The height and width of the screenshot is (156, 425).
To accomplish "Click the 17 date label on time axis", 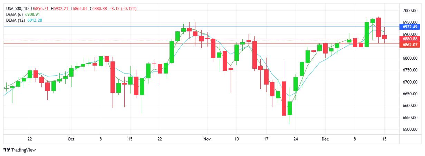I will coord(266,139).
